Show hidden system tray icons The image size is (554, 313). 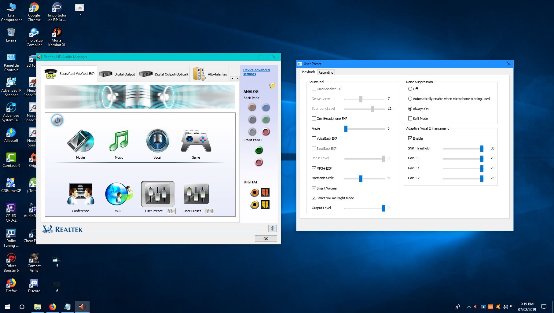(x=468, y=307)
